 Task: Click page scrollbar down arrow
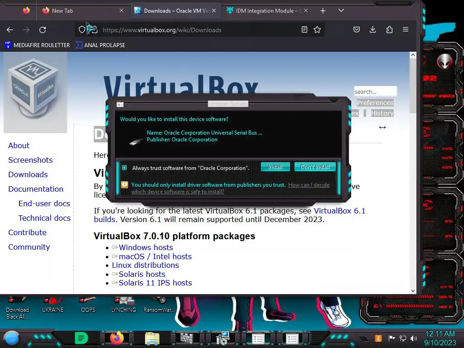(413, 290)
